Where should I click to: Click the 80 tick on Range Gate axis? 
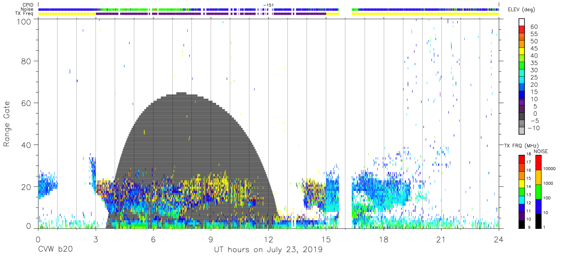click(x=26, y=61)
